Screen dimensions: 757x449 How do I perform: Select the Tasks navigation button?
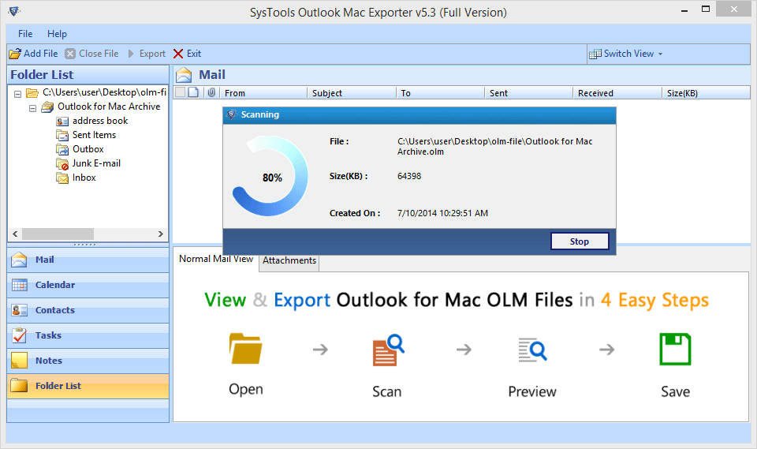coord(88,335)
